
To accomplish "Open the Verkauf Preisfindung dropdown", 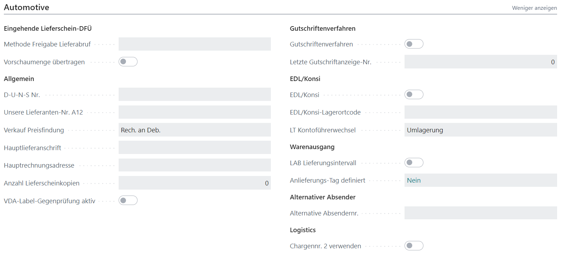I will coord(195,130).
